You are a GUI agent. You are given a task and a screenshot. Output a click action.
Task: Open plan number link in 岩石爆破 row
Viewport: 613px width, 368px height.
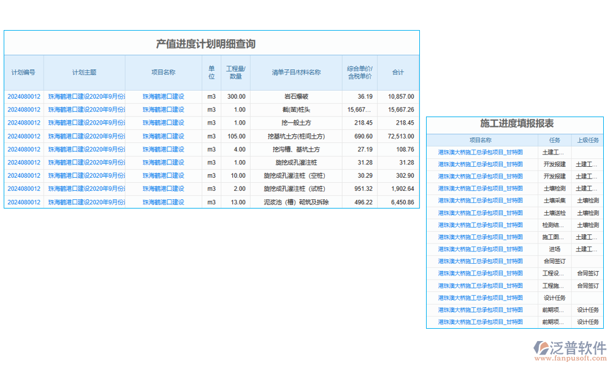tap(24, 96)
